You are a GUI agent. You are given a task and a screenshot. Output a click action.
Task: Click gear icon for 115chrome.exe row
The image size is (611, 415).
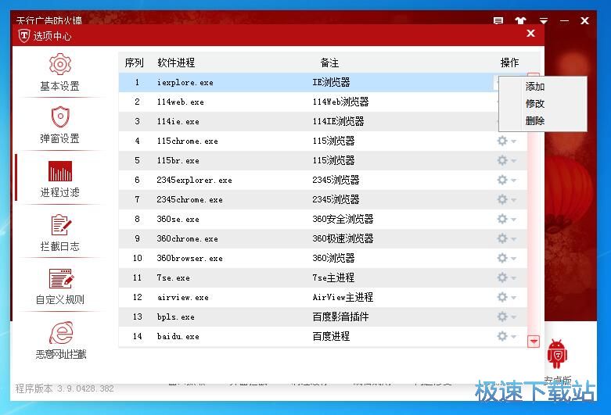[x=502, y=141]
